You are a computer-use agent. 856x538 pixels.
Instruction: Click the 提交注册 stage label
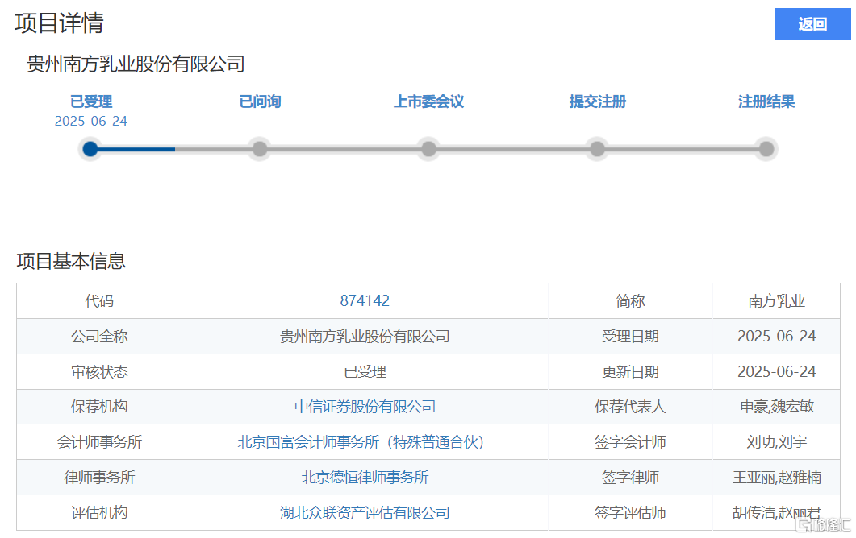[598, 101]
